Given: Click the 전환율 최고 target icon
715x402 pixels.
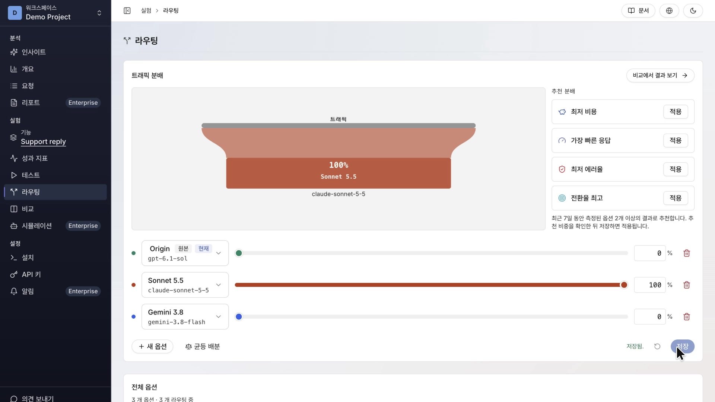Looking at the screenshot, I should click(562, 198).
